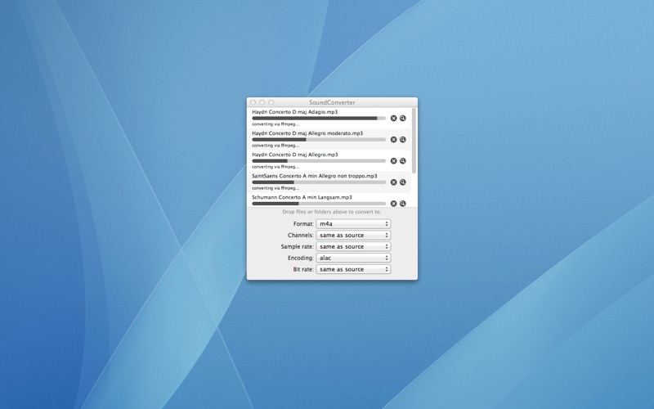Reveal Haydn Adagio file with magnifier icon
The width and height of the screenshot is (654, 409).
click(x=403, y=119)
